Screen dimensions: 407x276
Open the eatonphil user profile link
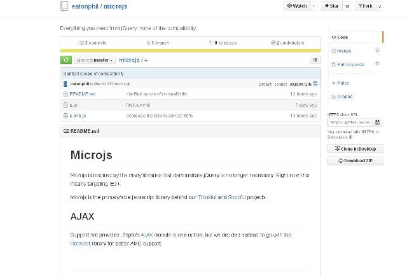click(85, 6)
